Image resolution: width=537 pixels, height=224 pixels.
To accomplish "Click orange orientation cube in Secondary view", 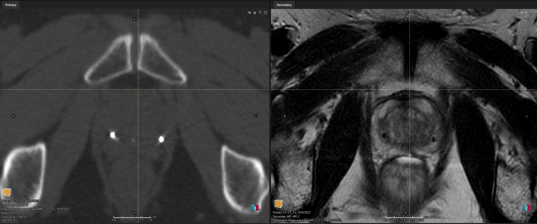I will [x=278, y=204].
